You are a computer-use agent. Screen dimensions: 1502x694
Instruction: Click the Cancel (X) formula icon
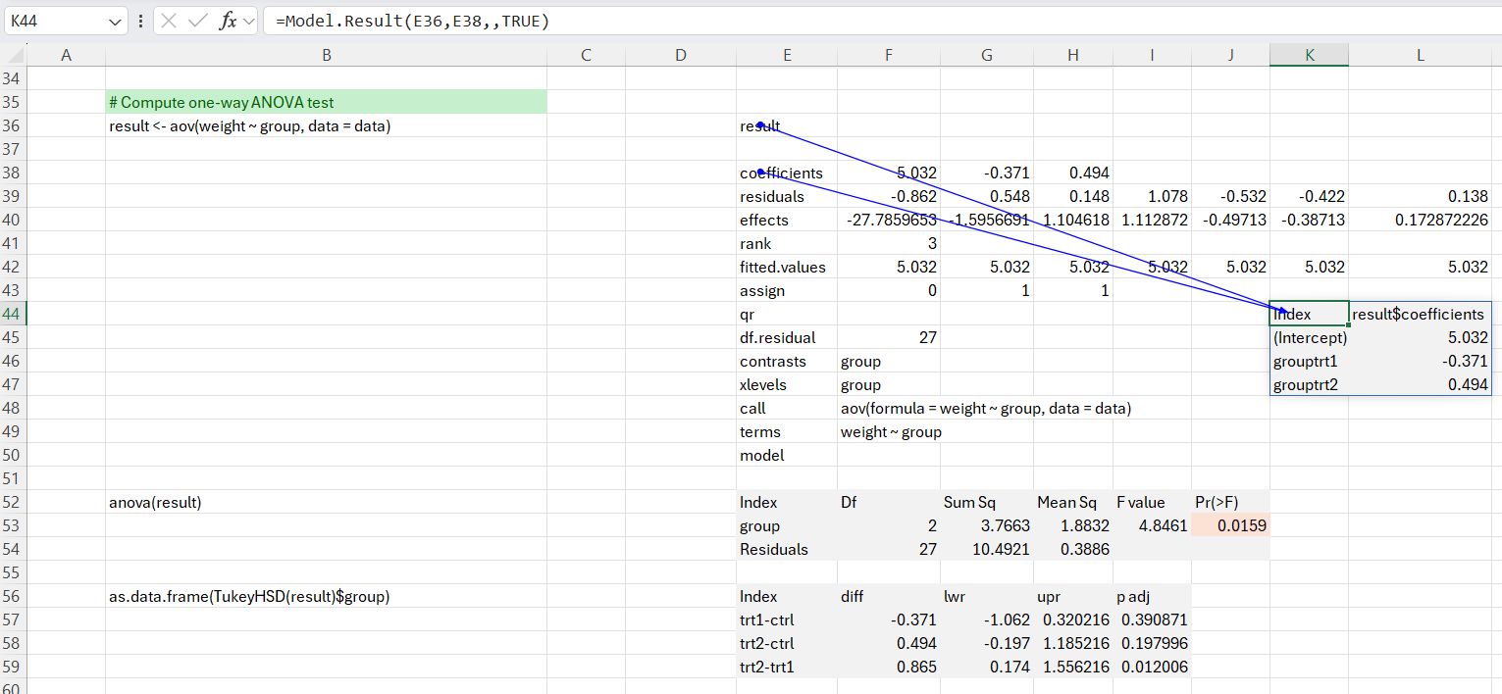(x=170, y=21)
